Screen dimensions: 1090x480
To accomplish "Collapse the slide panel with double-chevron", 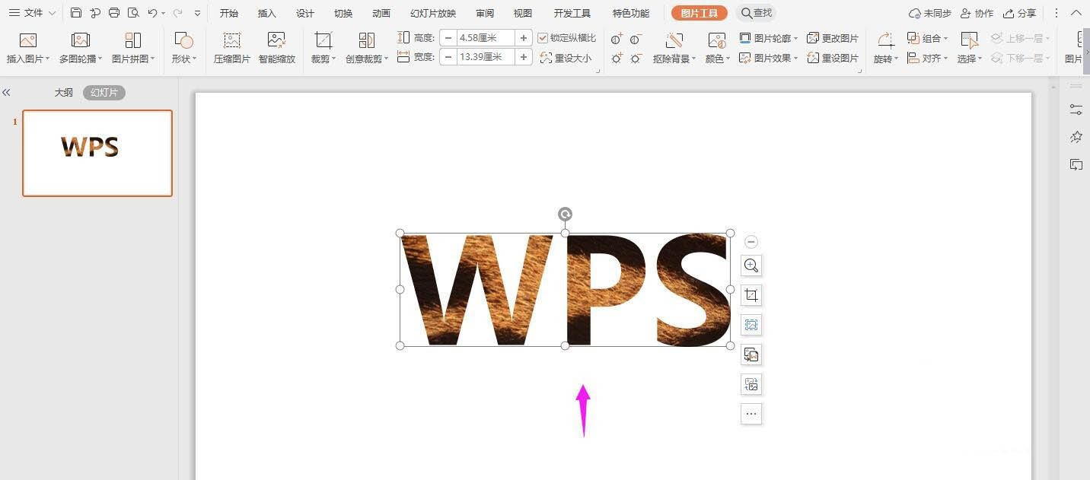I will coord(6,92).
